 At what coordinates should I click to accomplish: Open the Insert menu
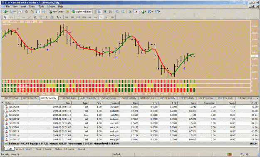tap(23, 7)
